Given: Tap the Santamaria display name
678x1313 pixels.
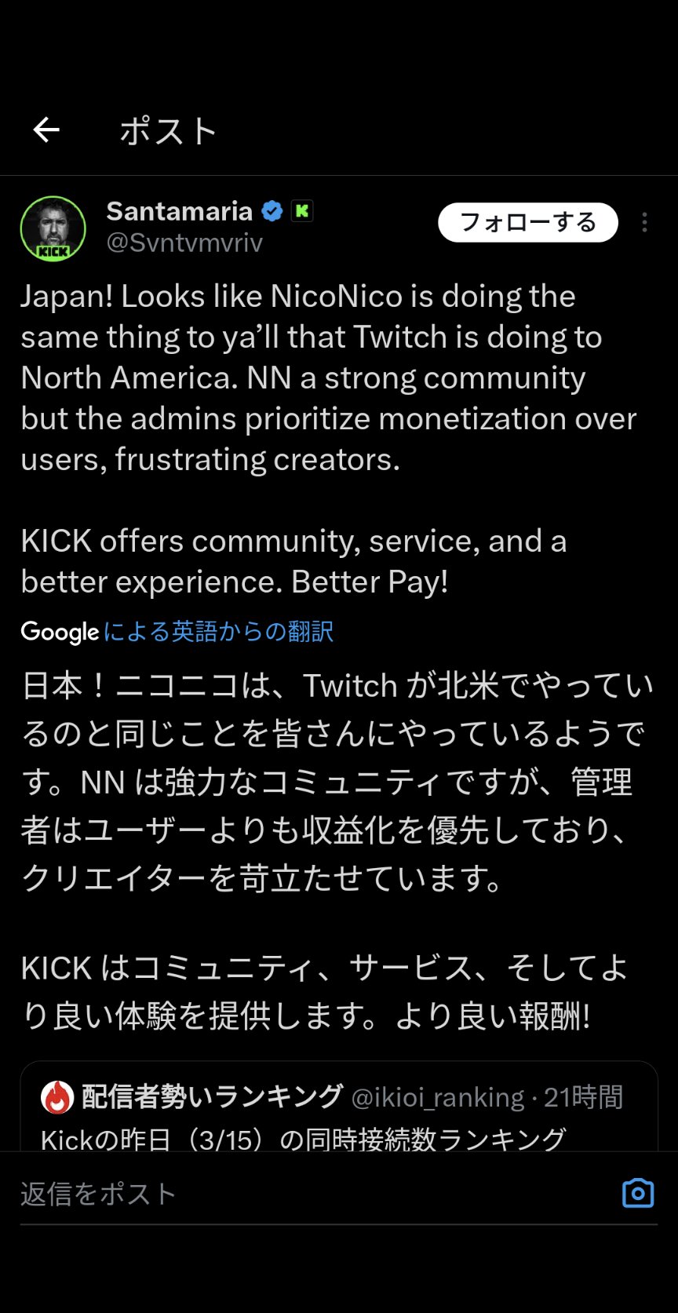Looking at the screenshot, I should tap(179, 211).
